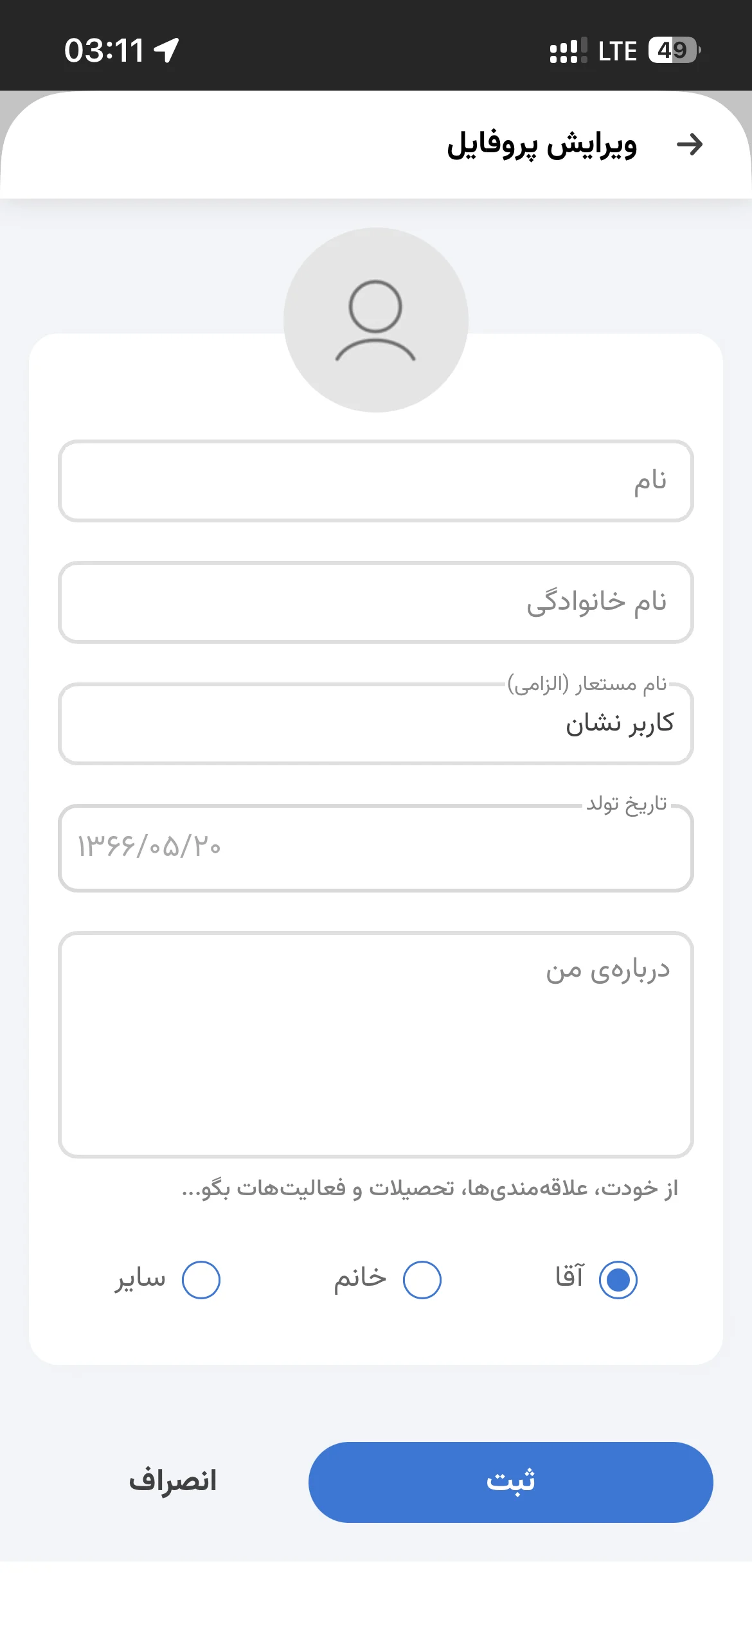The height and width of the screenshot is (1627, 752).
Task: Tap the battery indicator icon
Action: [675, 50]
